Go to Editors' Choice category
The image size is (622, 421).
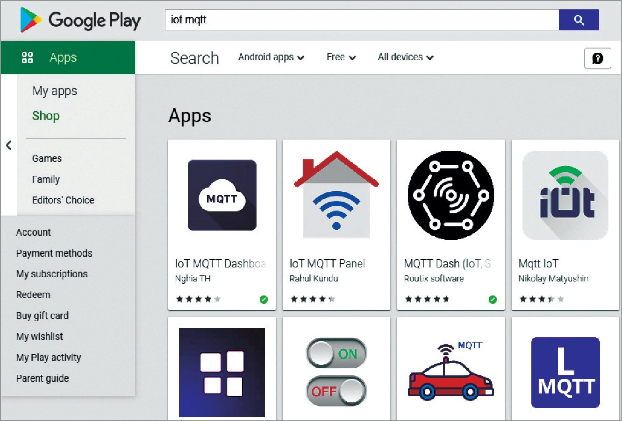click(63, 200)
